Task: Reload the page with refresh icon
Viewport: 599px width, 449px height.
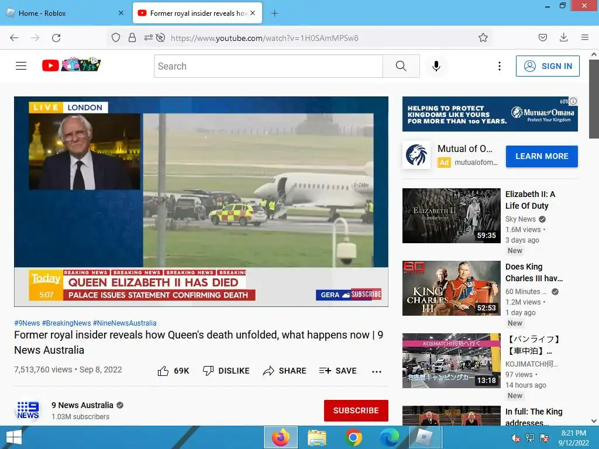Action: click(x=56, y=38)
